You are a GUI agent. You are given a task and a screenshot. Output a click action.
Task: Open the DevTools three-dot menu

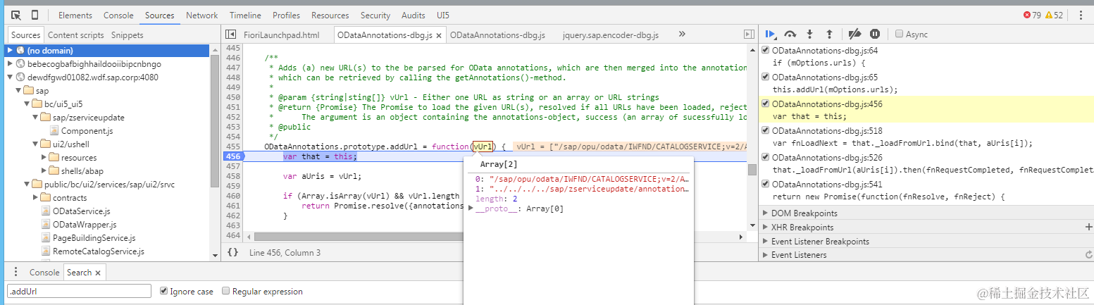(x=1081, y=15)
